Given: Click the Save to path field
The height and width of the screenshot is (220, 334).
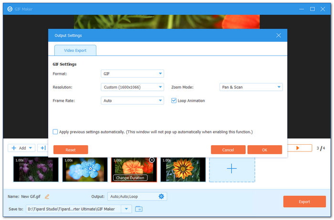Looking at the screenshot, I should click(73, 209).
